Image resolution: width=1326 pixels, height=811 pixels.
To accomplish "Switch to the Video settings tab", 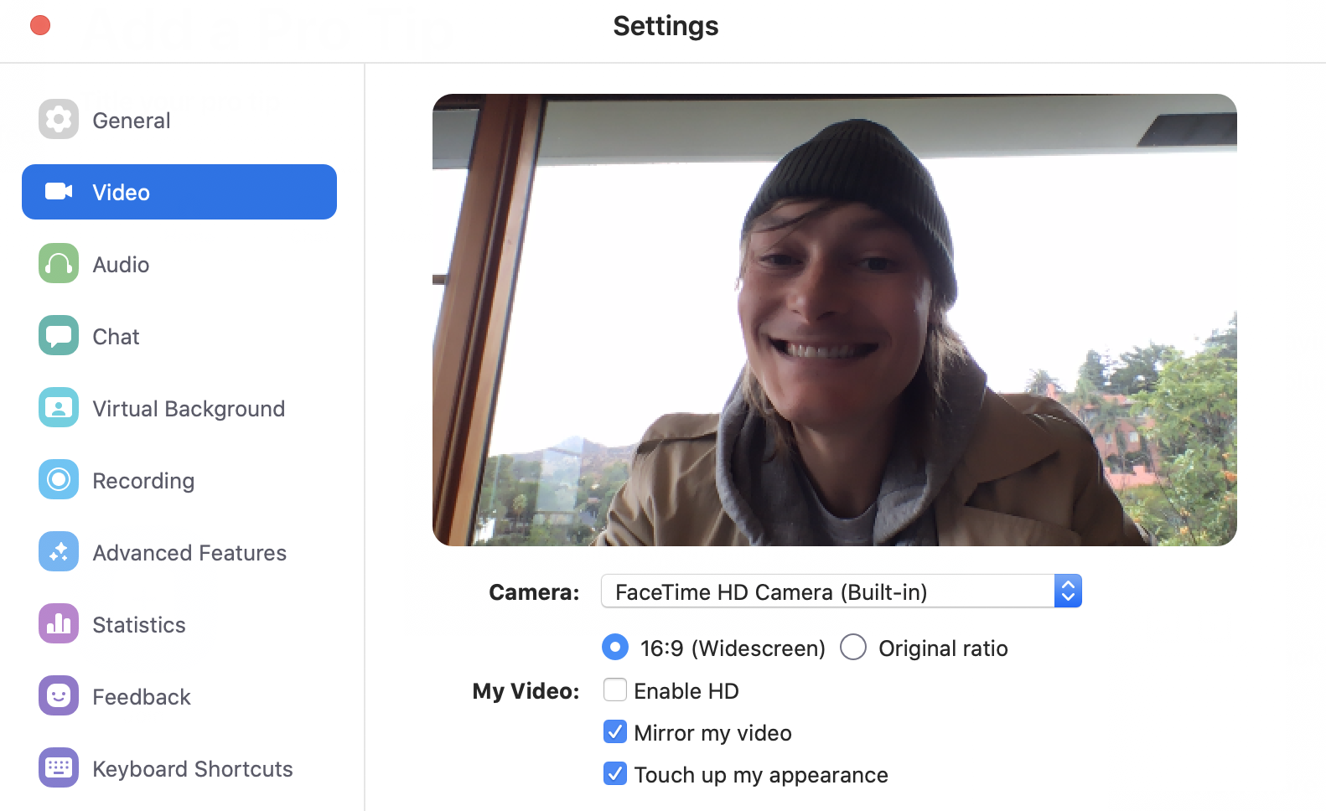I will [179, 192].
